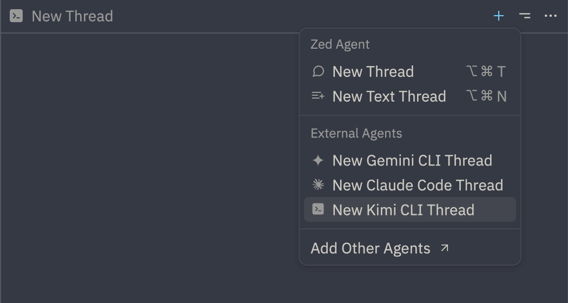Click the External Agents section header
The width and height of the screenshot is (568, 303).
click(x=356, y=133)
